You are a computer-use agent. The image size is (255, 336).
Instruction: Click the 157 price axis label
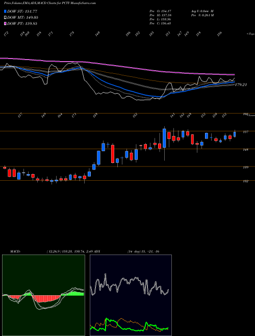point(246,132)
